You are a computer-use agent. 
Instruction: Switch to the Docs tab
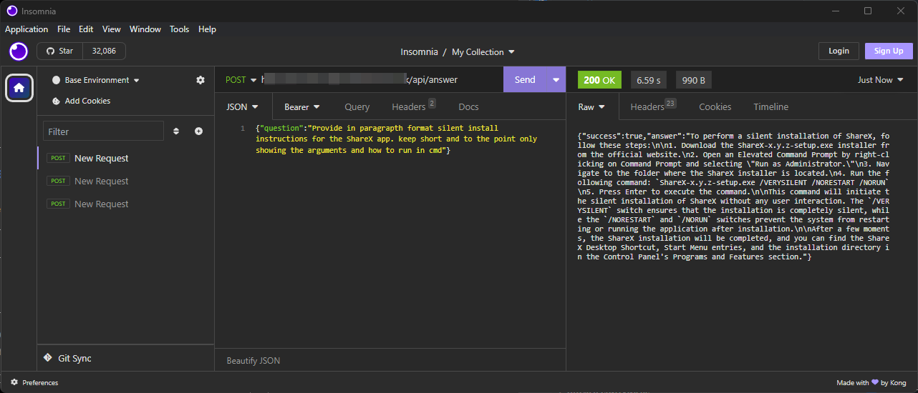click(468, 106)
